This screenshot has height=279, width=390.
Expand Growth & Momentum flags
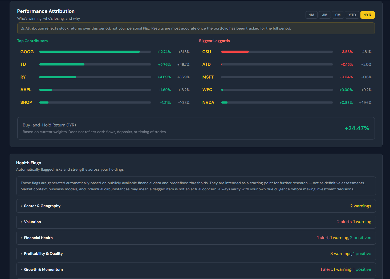click(43, 269)
